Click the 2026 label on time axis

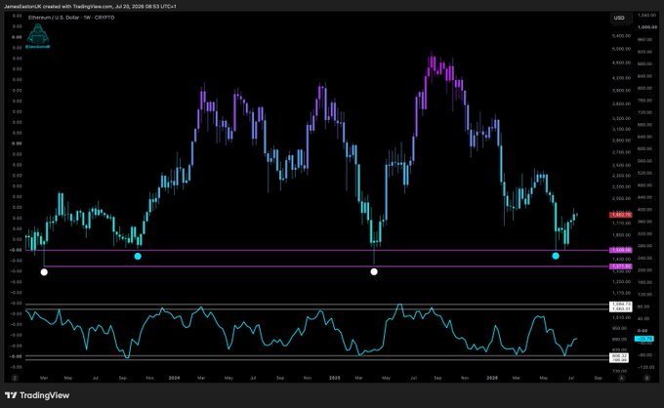click(492, 378)
